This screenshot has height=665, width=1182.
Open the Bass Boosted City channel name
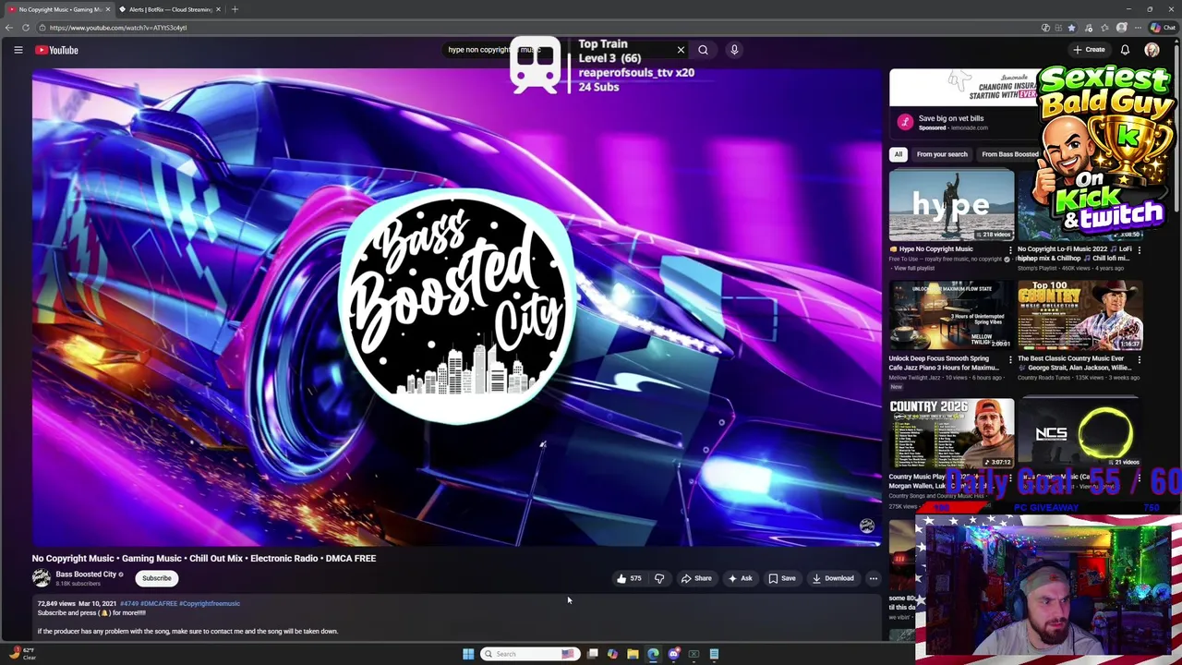click(x=85, y=574)
